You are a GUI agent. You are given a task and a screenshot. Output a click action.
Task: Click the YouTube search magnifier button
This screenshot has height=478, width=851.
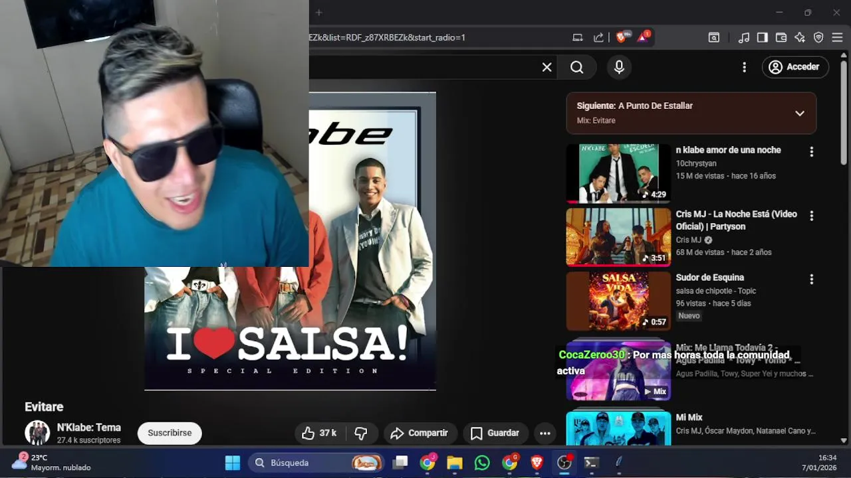(x=577, y=67)
